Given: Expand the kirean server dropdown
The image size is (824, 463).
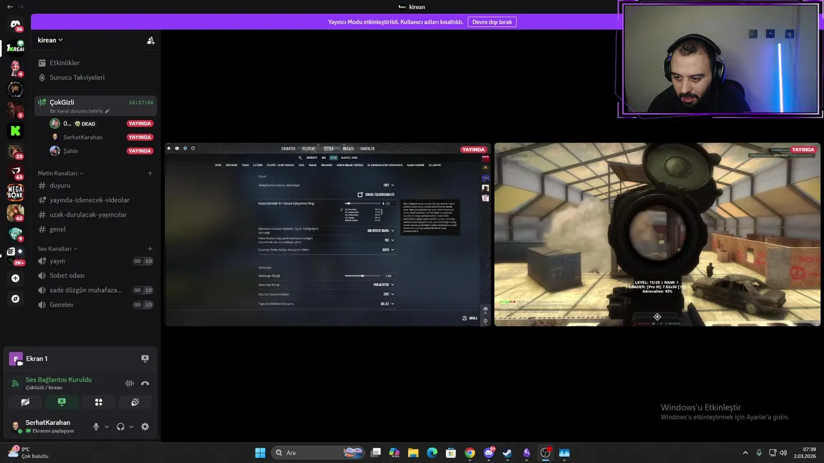Looking at the screenshot, I should coord(50,40).
